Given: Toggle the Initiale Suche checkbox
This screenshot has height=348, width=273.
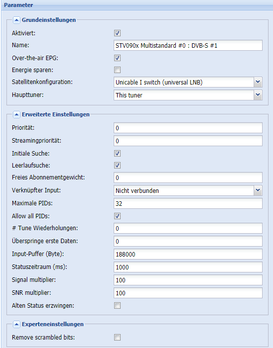Looking at the screenshot, I should coord(117,154).
